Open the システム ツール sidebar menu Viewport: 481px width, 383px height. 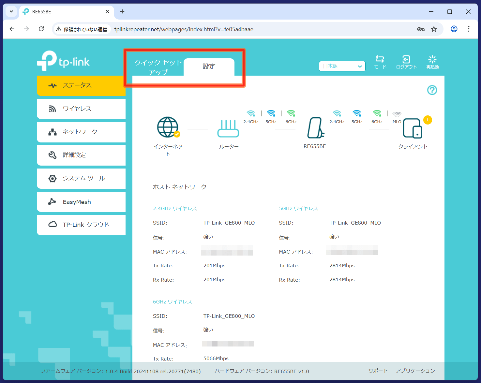(81, 179)
